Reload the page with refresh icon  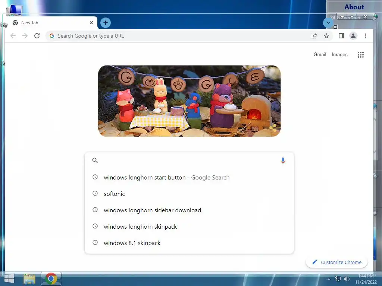37,36
